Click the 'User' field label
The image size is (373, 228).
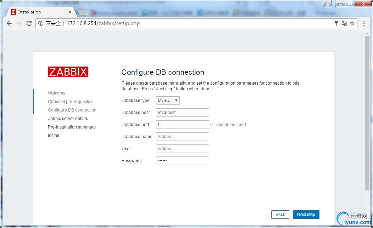point(126,149)
